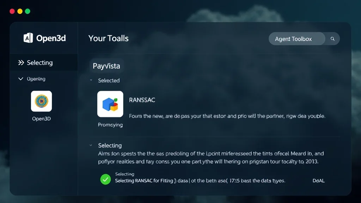Click the Your Toalls page title

[108, 38]
